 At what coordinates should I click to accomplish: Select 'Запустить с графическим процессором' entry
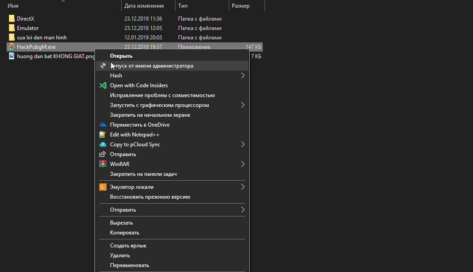[x=172, y=105]
